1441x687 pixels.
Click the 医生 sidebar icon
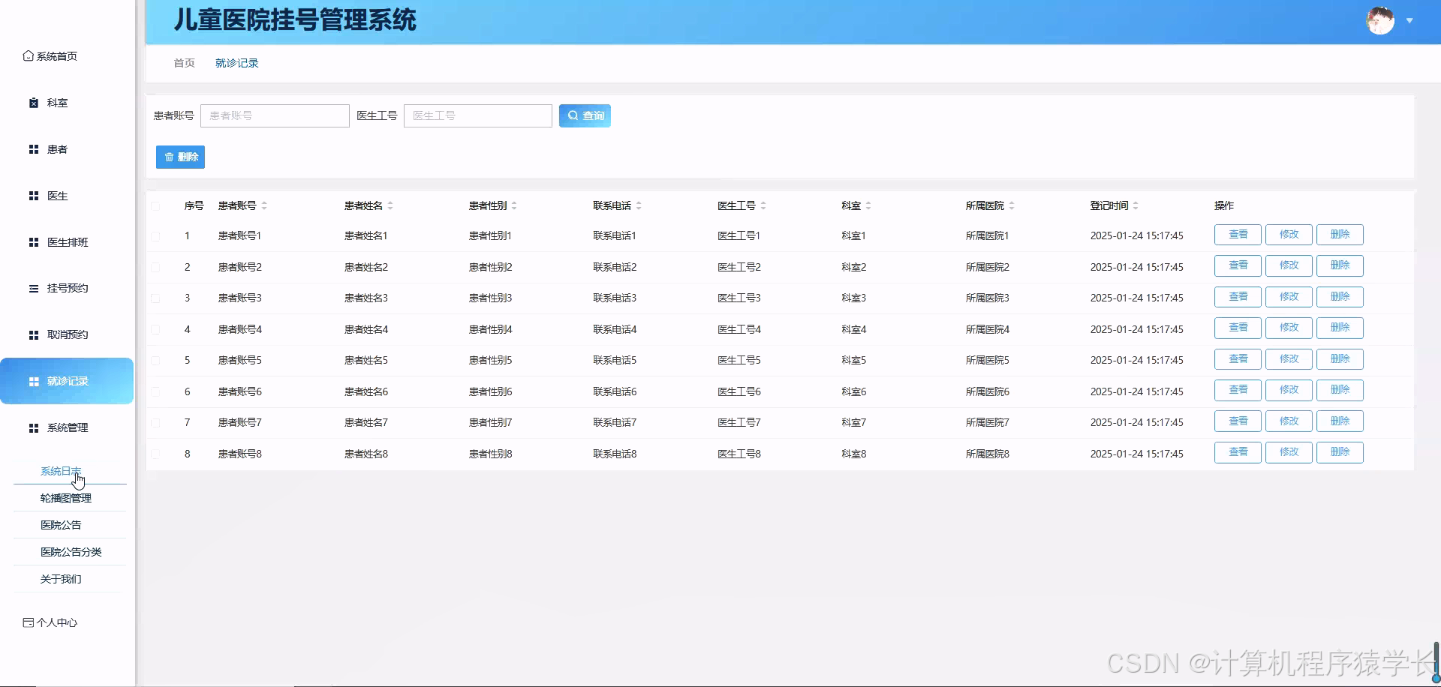(x=32, y=195)
